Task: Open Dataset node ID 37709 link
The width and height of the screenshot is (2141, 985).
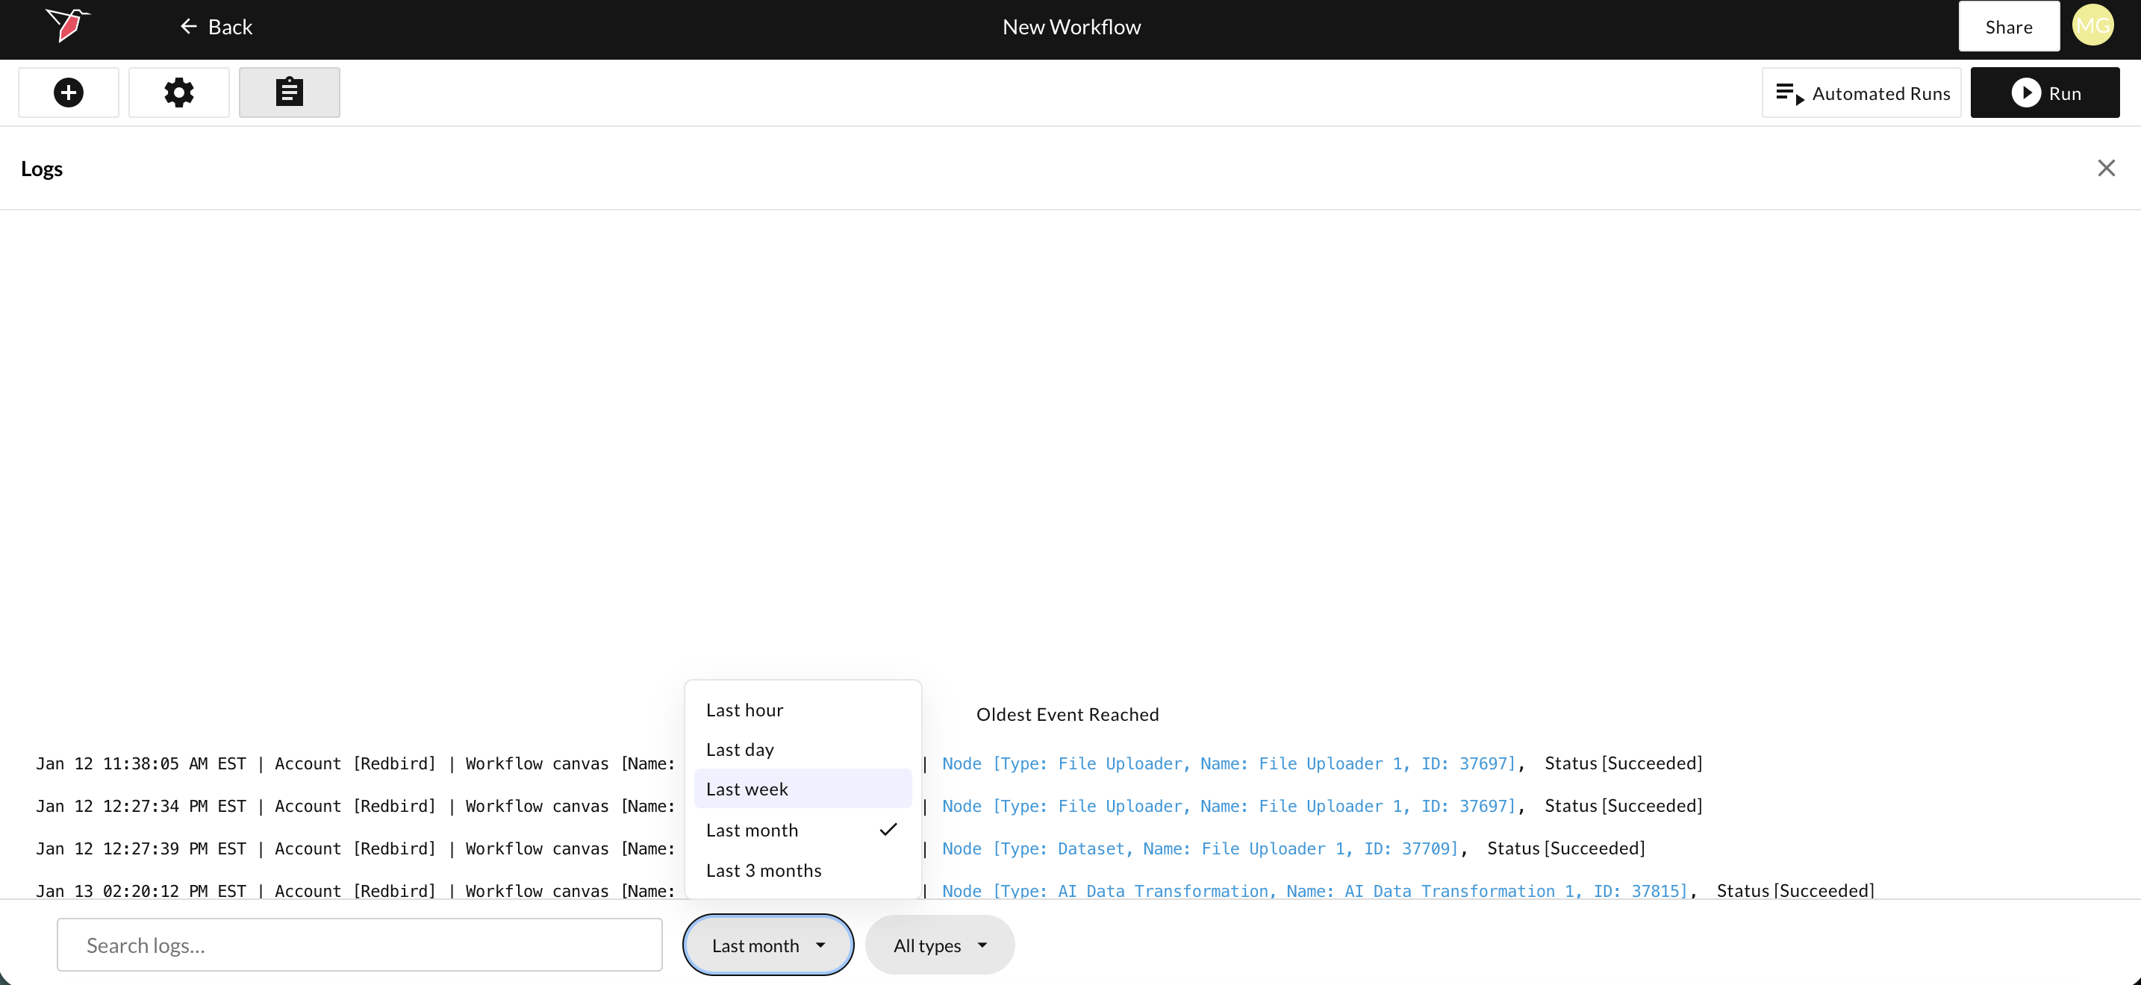Action: tap(1200, 848)
